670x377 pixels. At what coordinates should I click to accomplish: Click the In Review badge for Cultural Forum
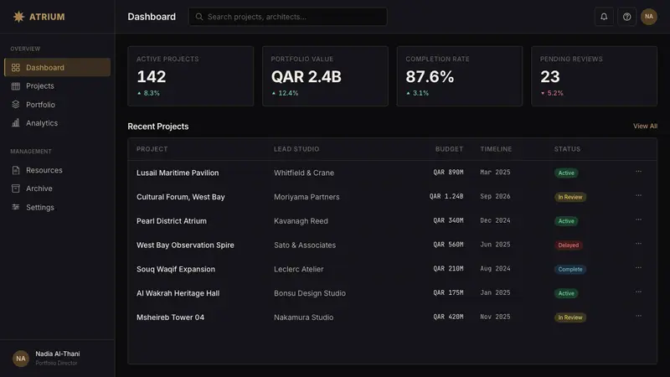[570, 197]
